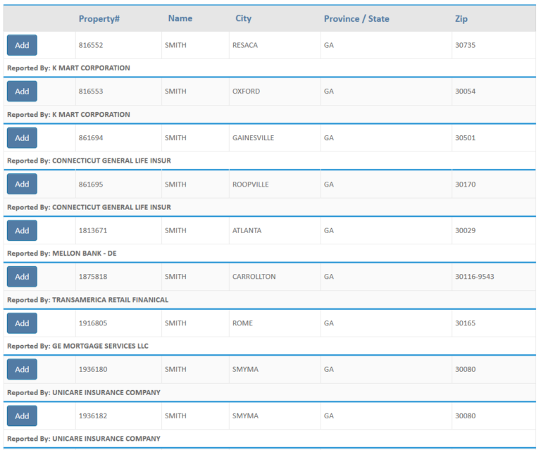The height and width of the screenshot is (450, 541).
Task: Click SMITH name in RESACA row
Action: tap(175, 45)
